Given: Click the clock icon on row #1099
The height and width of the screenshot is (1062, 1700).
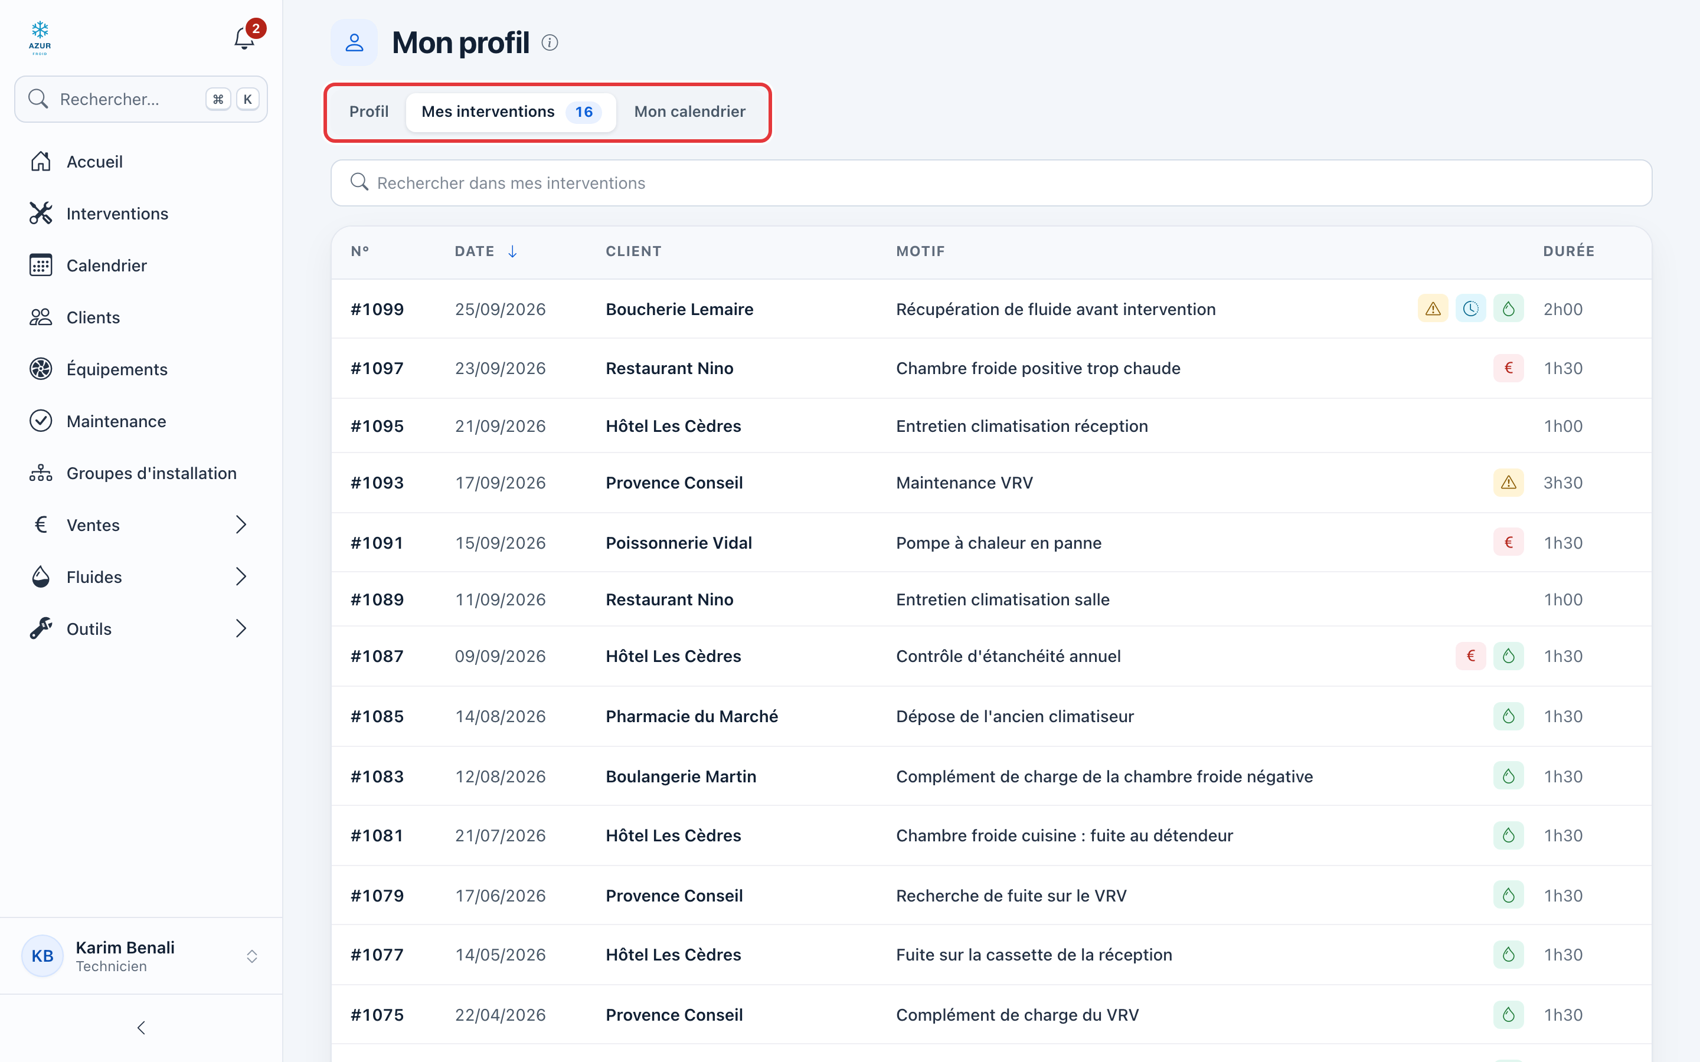Looking at the screenshot, I should (x=1470, y=309).
